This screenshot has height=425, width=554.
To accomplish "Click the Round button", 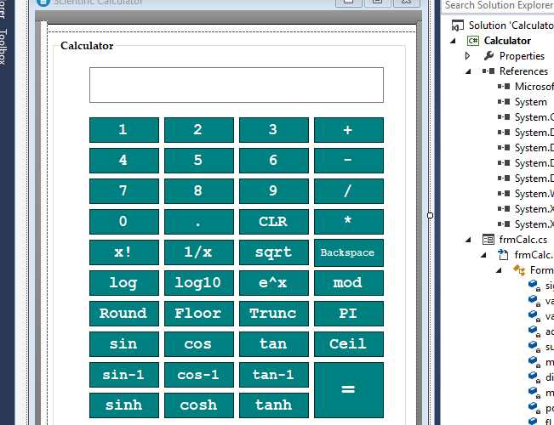I will point(124,314).
